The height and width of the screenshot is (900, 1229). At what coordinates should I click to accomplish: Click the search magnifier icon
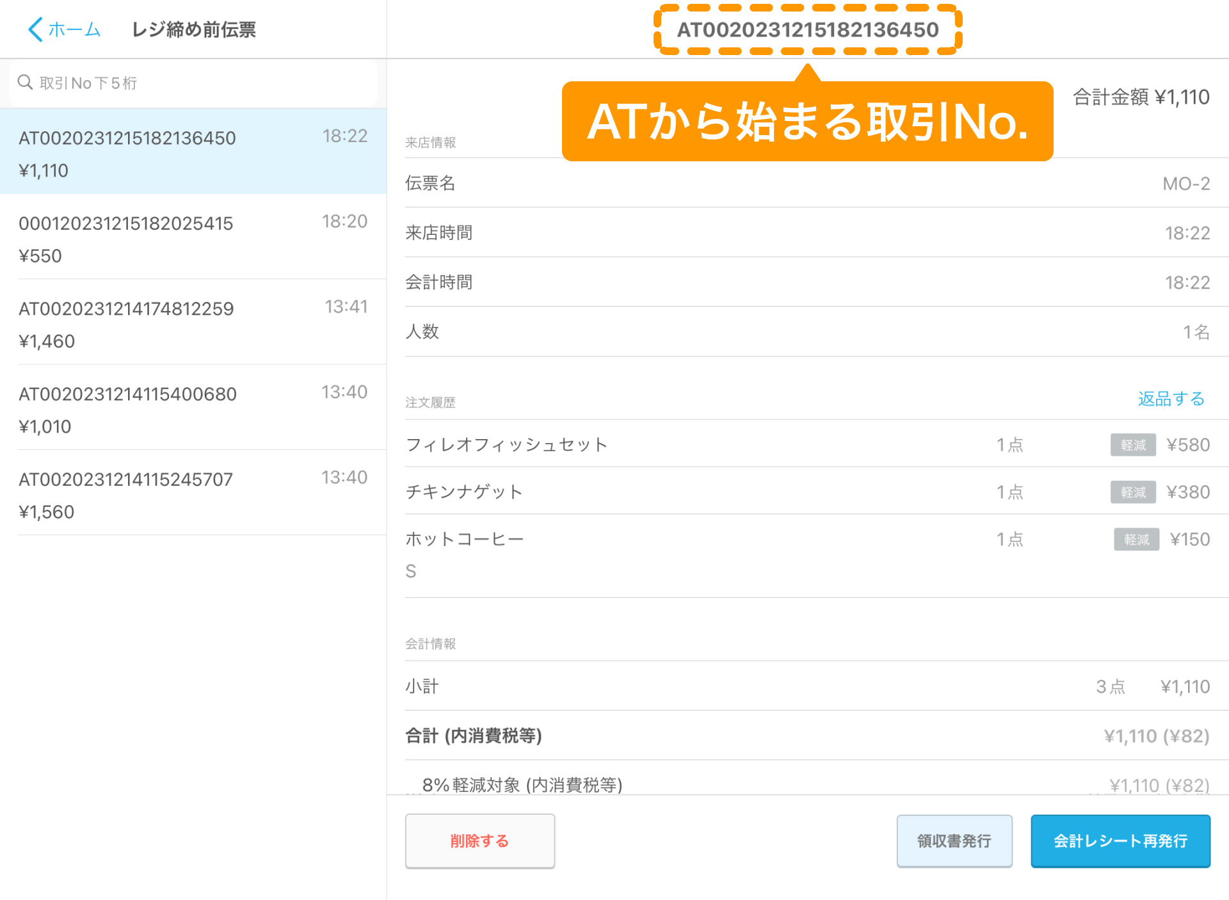(x=25, y=82)
